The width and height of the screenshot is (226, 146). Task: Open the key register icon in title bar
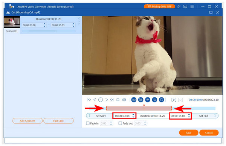pyautogui.click(x=179, y=6)
